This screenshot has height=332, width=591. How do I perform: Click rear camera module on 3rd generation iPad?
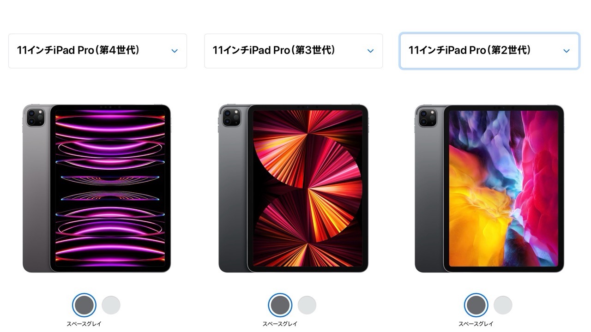[231, 117]
